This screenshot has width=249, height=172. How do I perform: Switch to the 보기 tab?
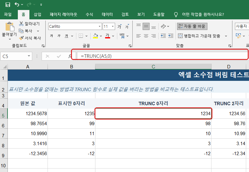pyautogui.click(x=141, y=14)
